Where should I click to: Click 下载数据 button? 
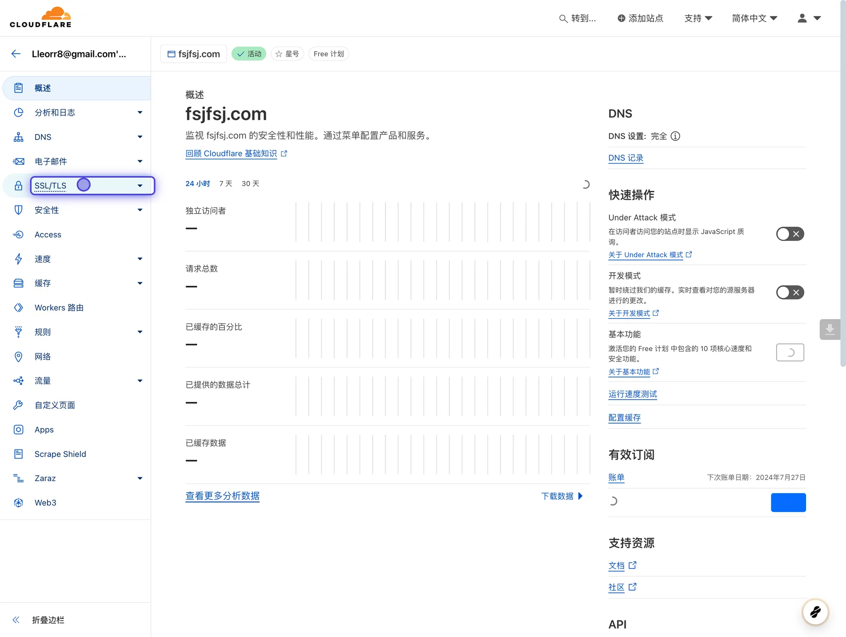tap(562, 496)
